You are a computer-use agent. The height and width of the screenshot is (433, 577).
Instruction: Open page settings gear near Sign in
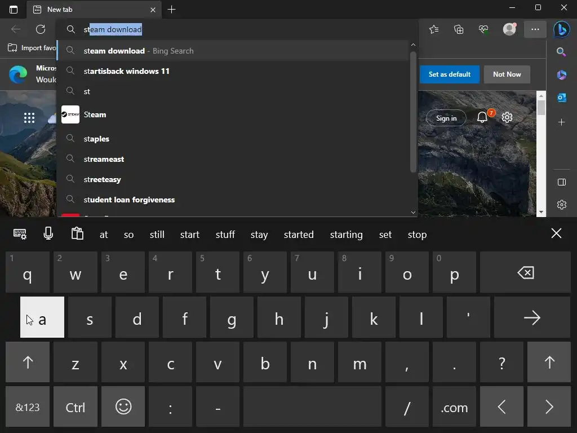click(507, 117)
